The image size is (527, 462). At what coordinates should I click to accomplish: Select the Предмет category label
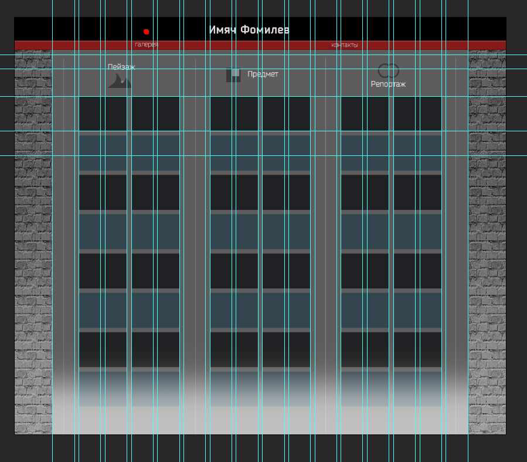[263, 74]
